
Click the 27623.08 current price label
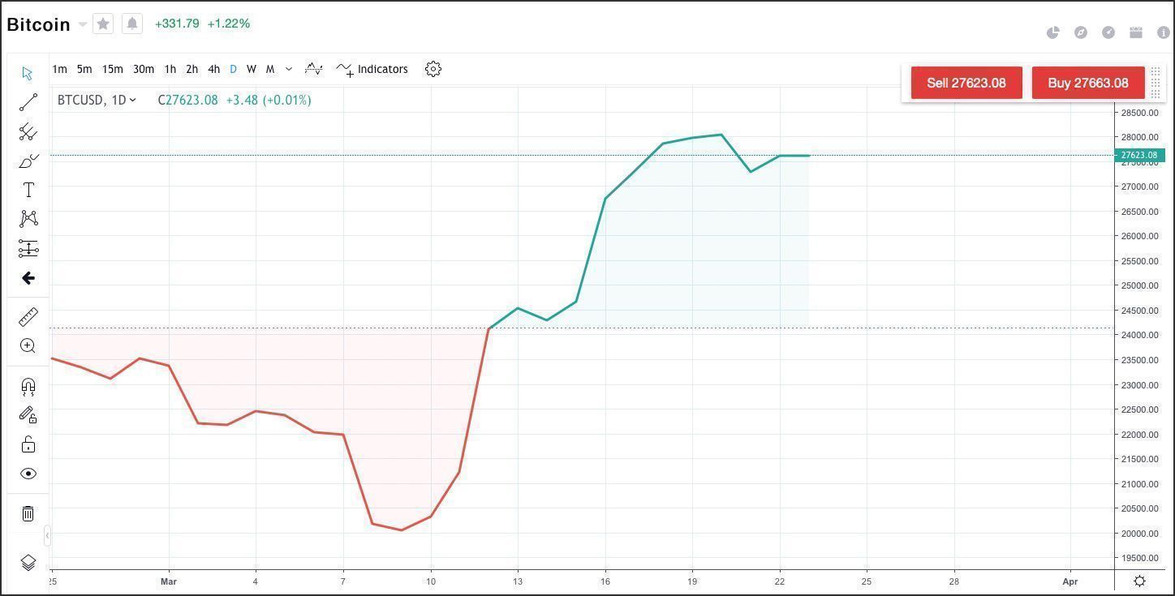[1140, 155]
